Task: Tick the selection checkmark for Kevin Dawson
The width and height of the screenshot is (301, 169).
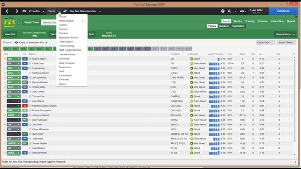Action: tap(5, 120)
